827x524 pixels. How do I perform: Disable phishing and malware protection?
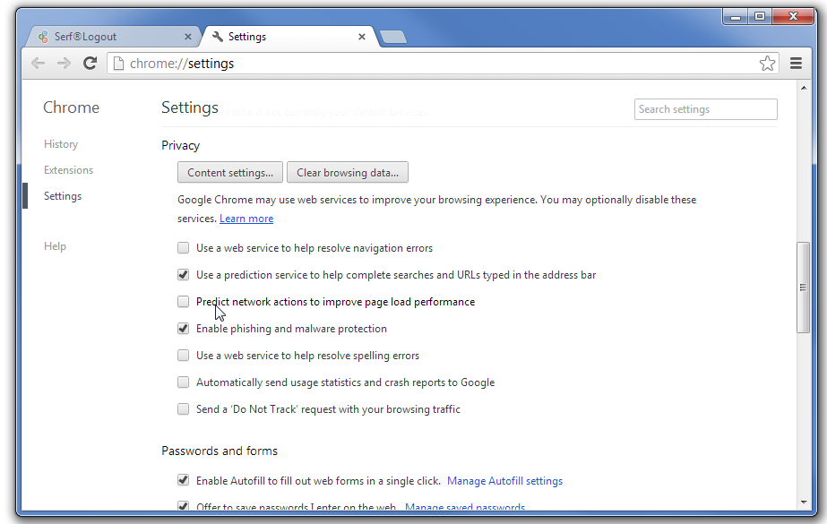point(183,329)
